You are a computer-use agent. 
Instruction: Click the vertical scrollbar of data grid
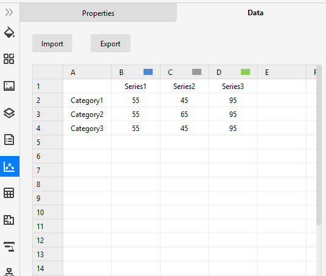(319, 146)
